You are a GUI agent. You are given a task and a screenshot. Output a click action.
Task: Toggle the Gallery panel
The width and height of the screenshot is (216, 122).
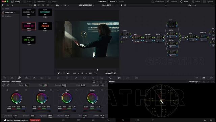[x=16, y=1]
